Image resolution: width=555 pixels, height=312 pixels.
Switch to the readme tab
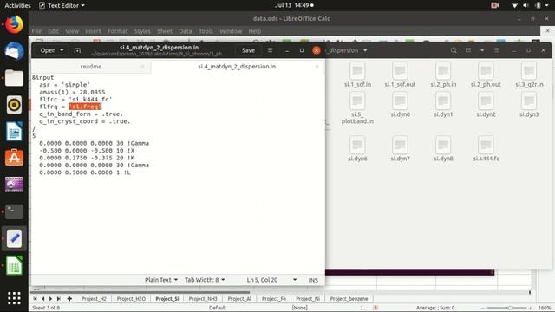click(91, 66)
